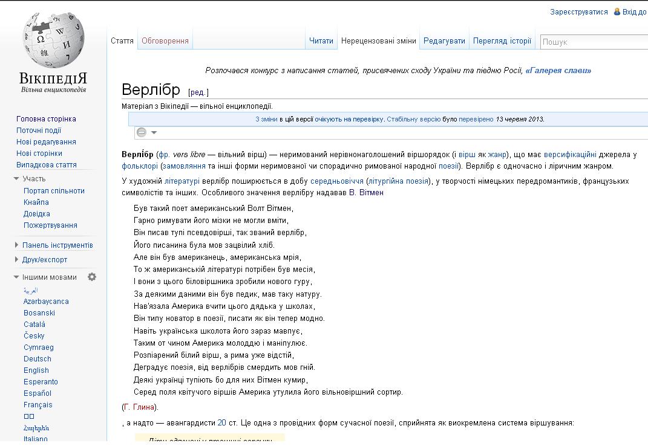Open the Кнайпа link
The width and height of the screenshot is (648, 446).
click(x=36, y=202)
